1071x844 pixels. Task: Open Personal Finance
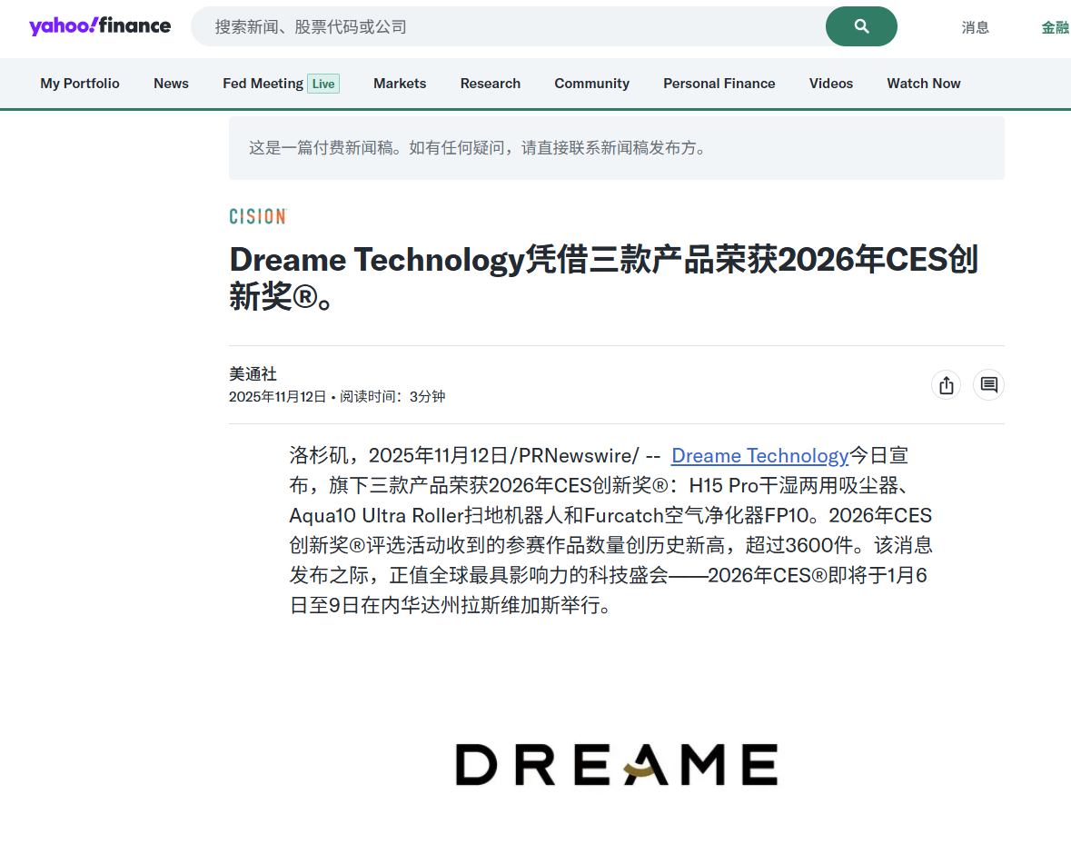click(719, 83)
